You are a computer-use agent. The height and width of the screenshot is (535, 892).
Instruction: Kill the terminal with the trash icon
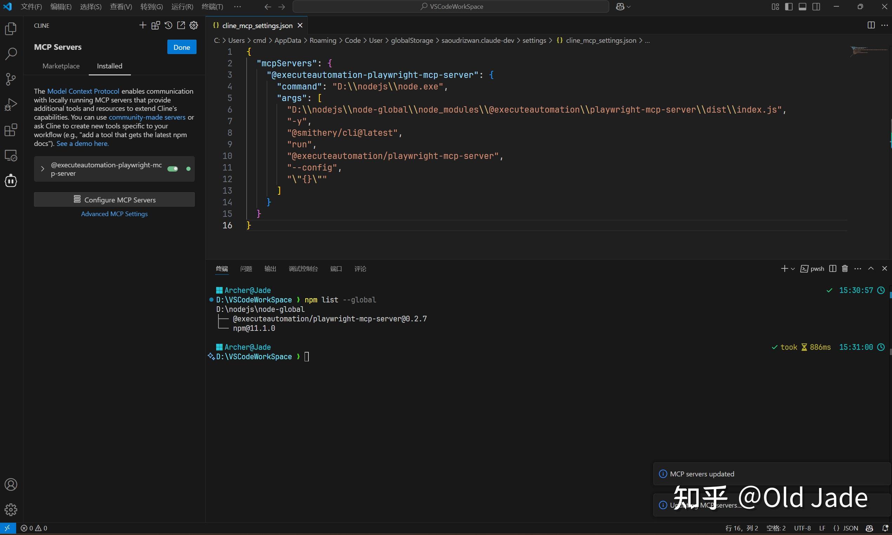click(844, 269)
